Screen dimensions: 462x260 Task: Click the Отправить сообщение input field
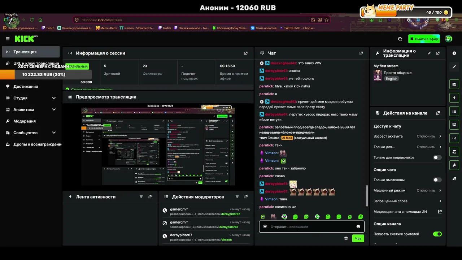pyautogui.click(x=311, y=227)
